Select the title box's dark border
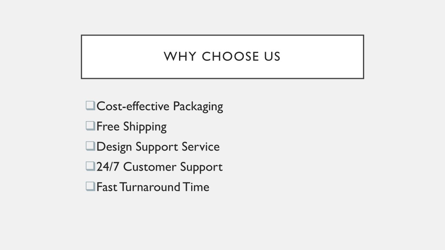Image resolution: width=445 pixels, height=250 pixels. [222, 36]
